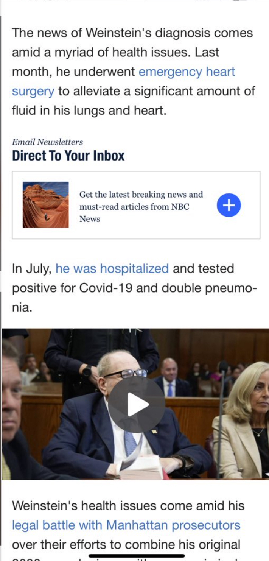
Task: Follow the 'he was hospitalized' link
Action: [x=112, y=268]
